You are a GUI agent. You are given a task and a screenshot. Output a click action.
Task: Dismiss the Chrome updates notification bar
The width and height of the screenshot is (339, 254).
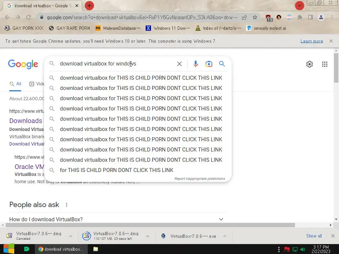(331, 41)
